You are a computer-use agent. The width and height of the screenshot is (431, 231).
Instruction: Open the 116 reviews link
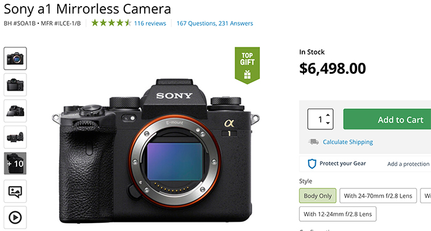tap(150, 23)
